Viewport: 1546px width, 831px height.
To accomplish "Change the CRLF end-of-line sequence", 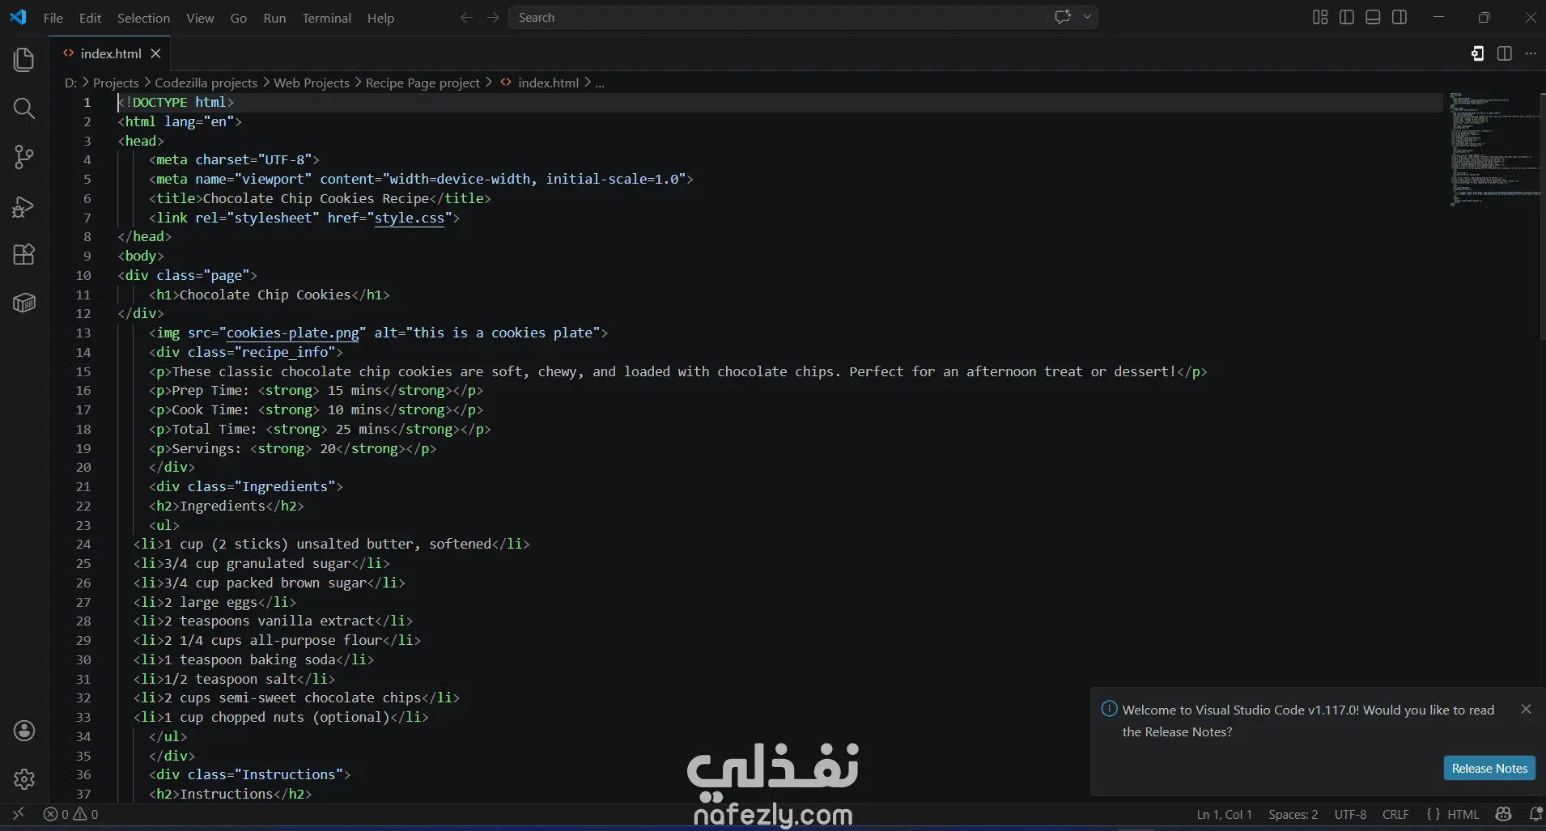I will [1395, 814].
